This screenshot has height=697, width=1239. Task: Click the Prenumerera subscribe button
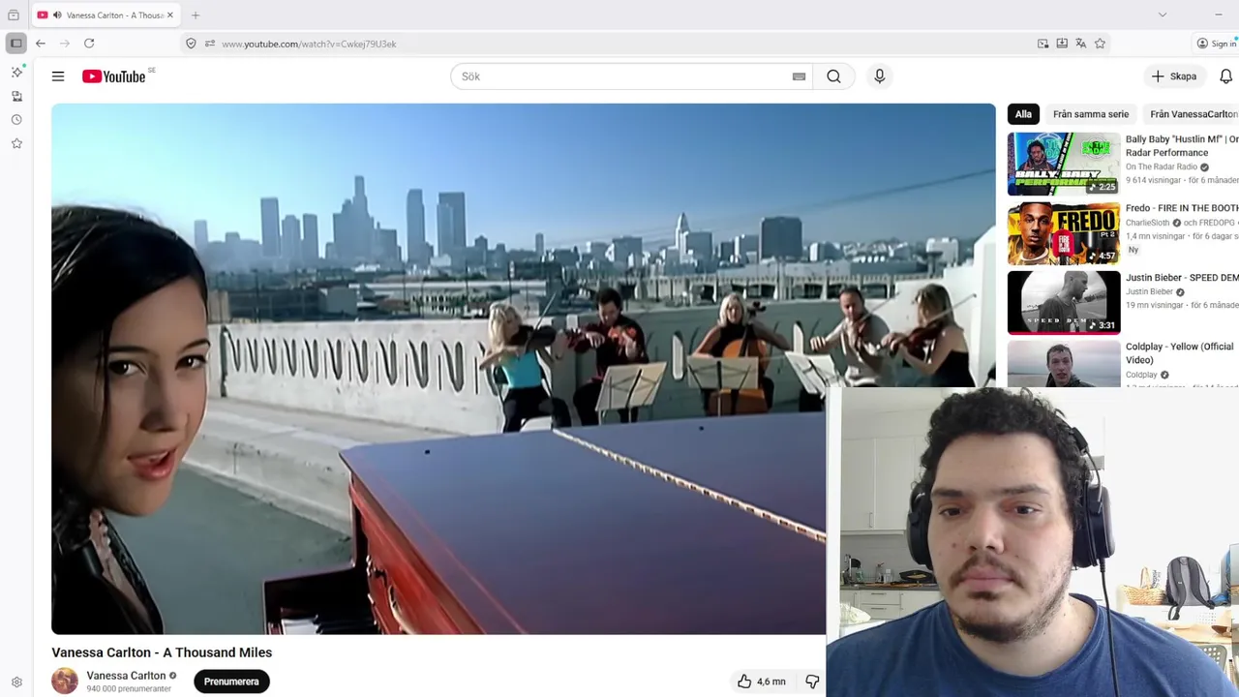point(231,682)
